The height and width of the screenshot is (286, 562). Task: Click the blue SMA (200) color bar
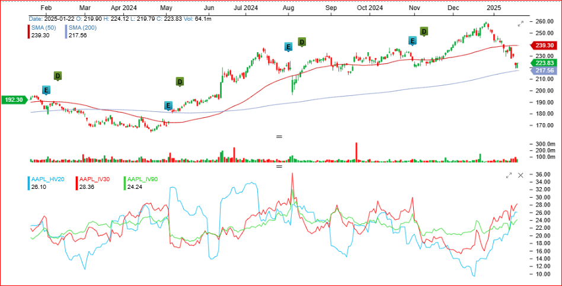[x=66, y=31]
